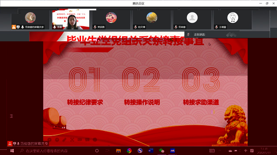
Task: Select the yellow tree avatar
Action: coord(152,18)
